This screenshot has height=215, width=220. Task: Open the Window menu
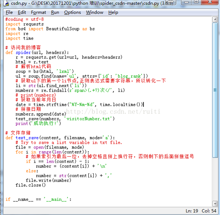95,12
